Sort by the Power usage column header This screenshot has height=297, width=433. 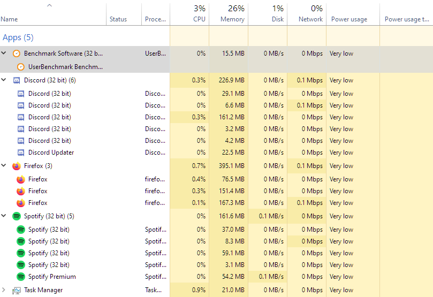(x=353, y=14)
